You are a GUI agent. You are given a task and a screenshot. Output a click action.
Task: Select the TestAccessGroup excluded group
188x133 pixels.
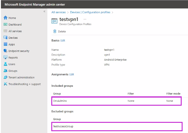[117, 126]
